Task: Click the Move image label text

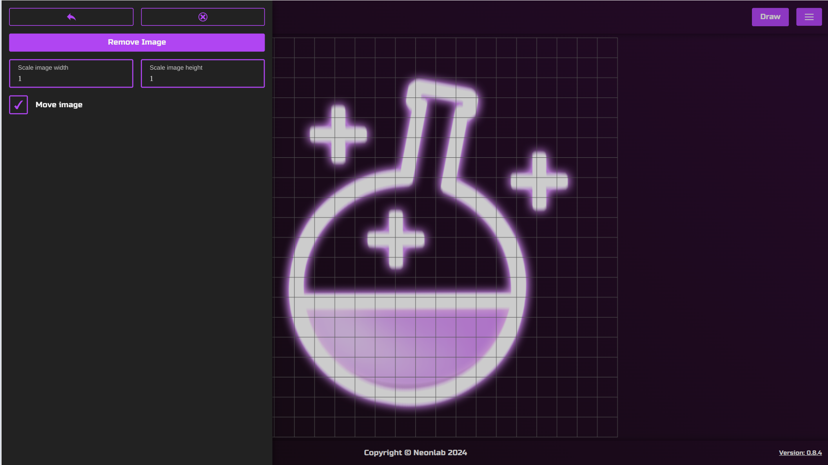Action: [x=59, y=105]
